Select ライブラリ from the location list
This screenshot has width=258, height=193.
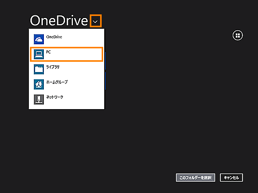[x=67, y=69]
